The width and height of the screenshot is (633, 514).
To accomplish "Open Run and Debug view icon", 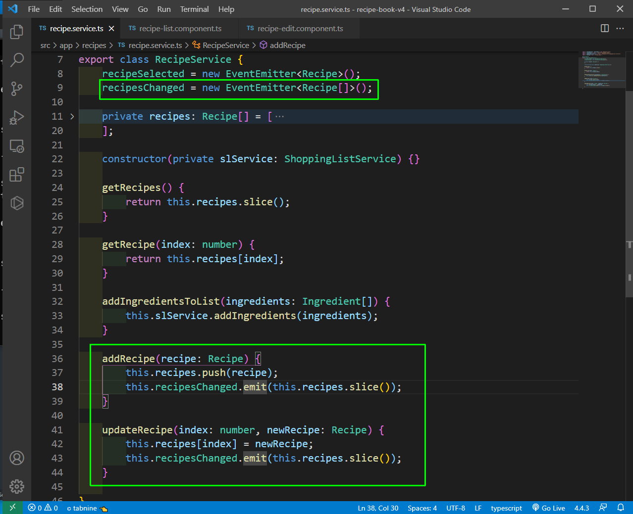I will (17, 117).
